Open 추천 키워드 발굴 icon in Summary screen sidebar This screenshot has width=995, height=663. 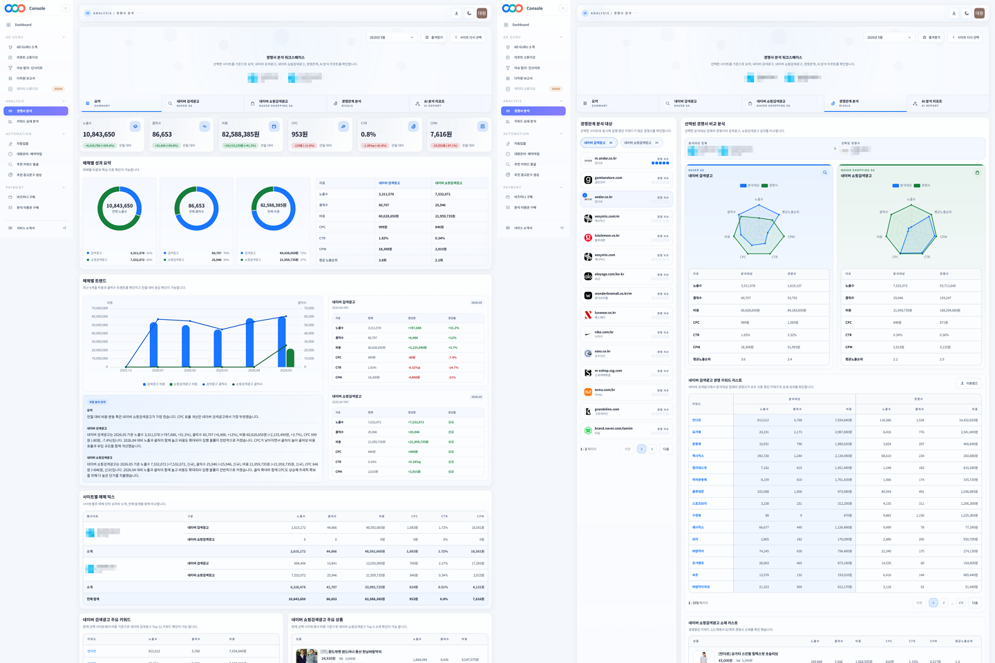pos(10,164)
